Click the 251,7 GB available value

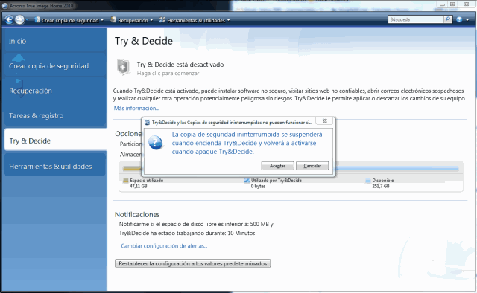pyautogui.click(x=381, y=186)
